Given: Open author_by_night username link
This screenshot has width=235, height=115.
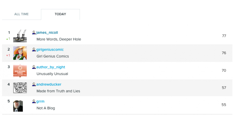Looking at the screenshot, I should coord(51,67).
